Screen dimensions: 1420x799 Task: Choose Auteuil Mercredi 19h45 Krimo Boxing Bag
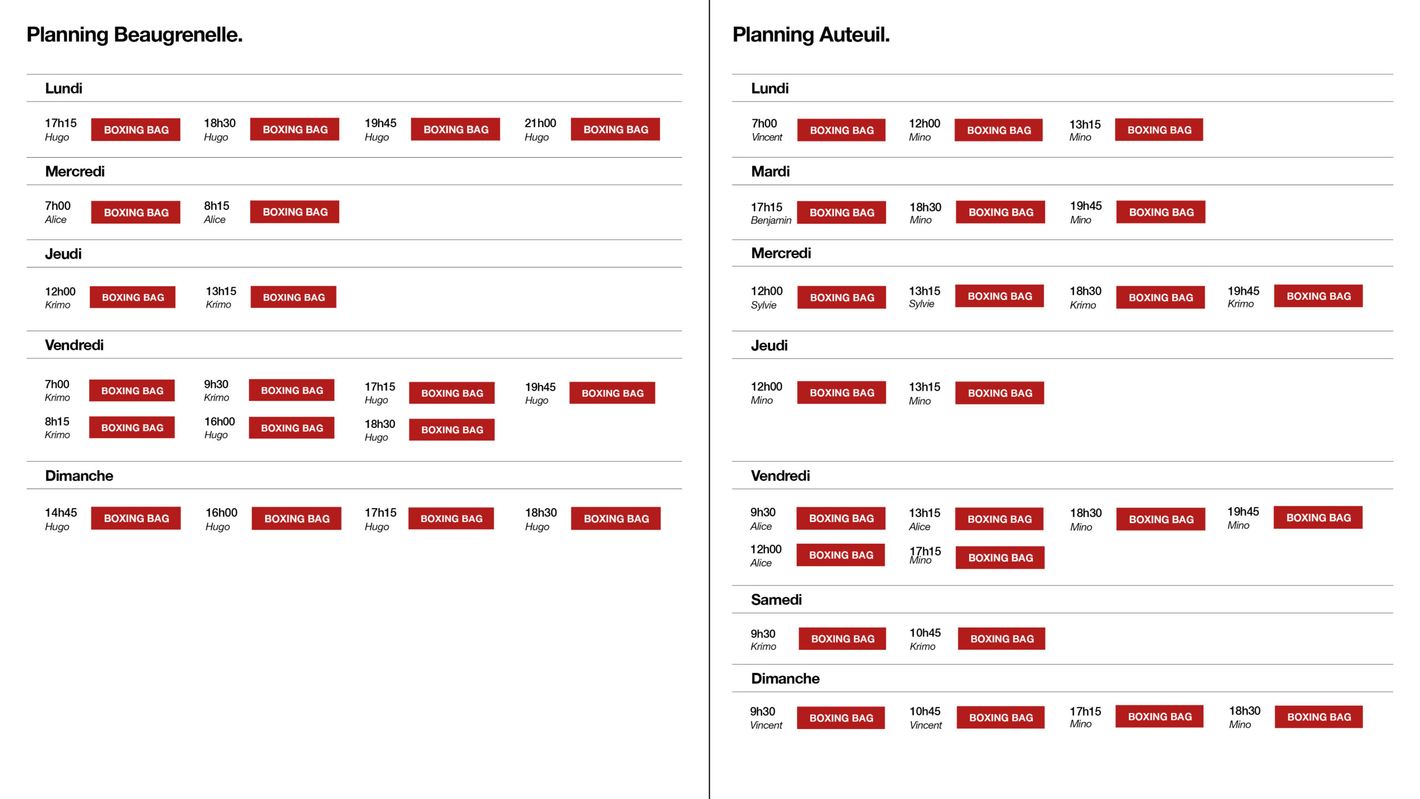point(1318,296)
